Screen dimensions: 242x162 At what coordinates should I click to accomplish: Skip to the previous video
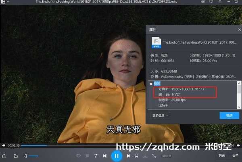click(x=105, y=156)
